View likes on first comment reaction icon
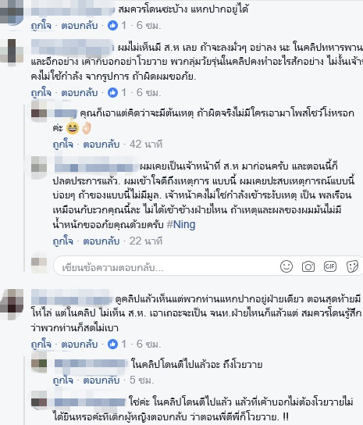Viewport: 363px width, 425px height. tap(112, 26)
